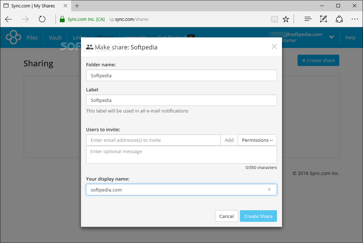The width and height of the screenshot is (363, 243).
Task: Add page to favorites star icon
Action: click(x=286, y=19)
